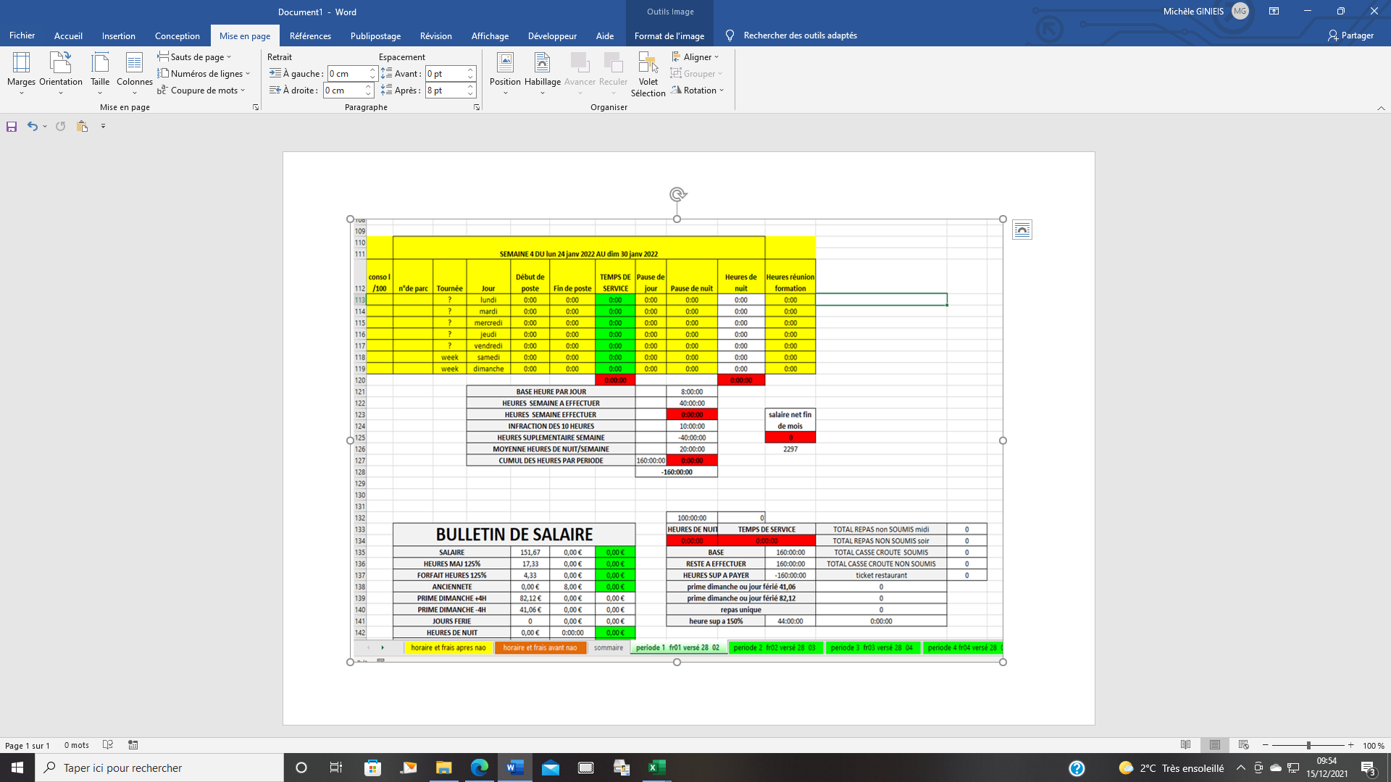1391x782 pixels.
Task: Open the Paragraphe dialog launcher
Action: (x=477, y=107)
